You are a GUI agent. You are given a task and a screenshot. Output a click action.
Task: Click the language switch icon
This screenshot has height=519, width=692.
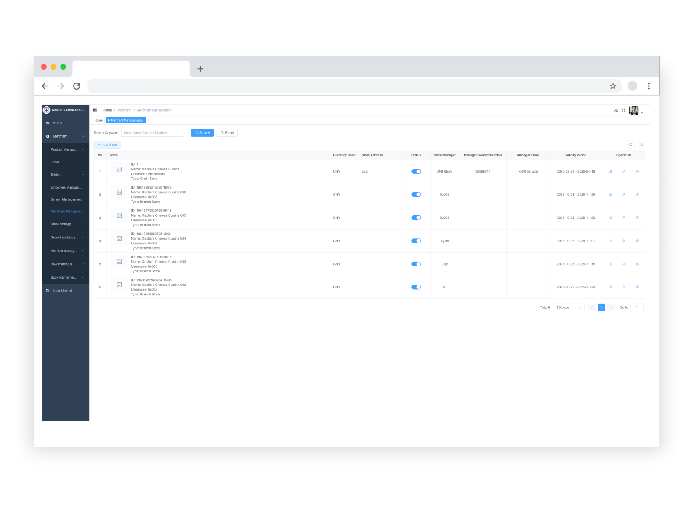[615, 110]
